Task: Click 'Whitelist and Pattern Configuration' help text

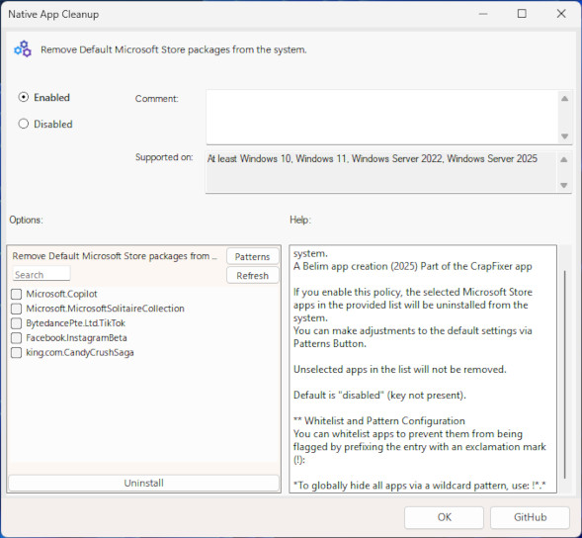Action: pyautogui.click(x=379, y=420)
